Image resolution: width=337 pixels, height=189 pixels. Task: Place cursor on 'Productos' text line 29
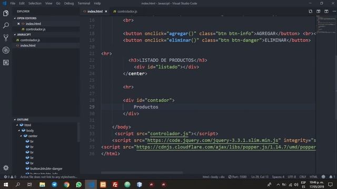point(146,107)
